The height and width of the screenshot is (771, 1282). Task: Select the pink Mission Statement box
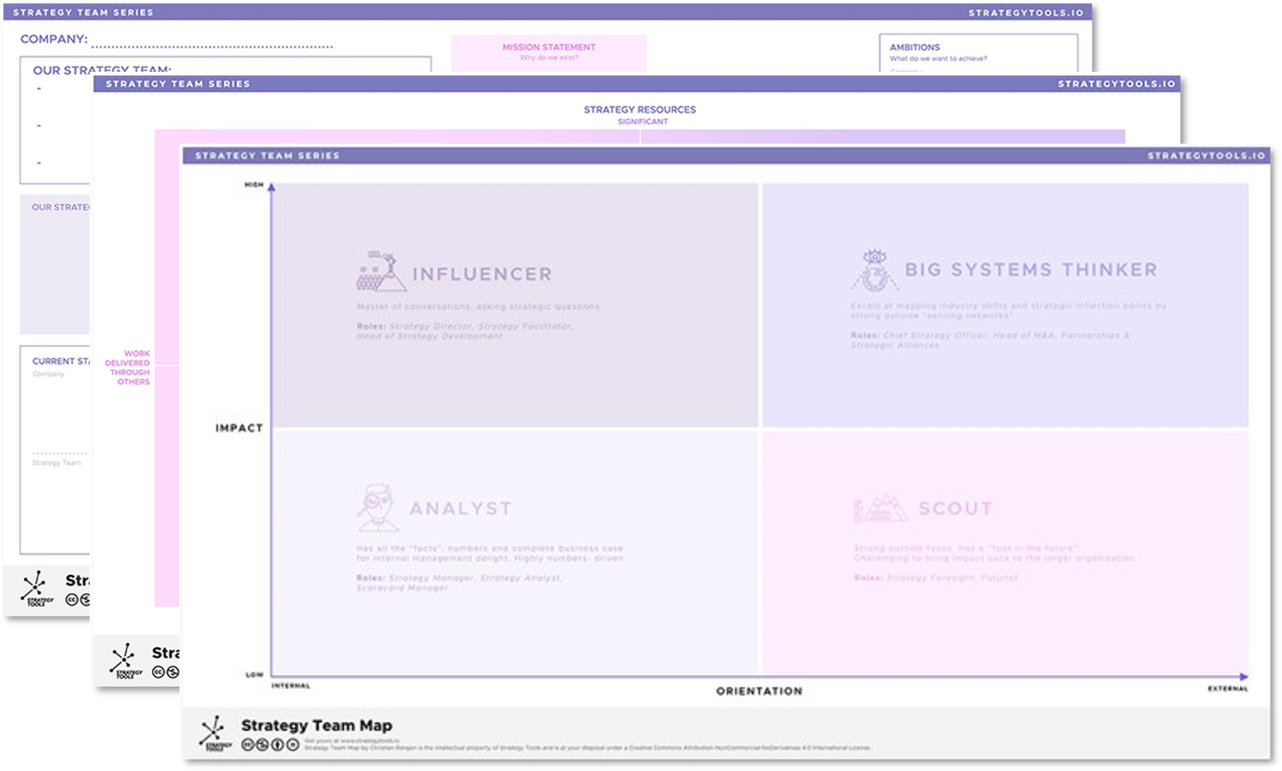[x=549, y=53]
